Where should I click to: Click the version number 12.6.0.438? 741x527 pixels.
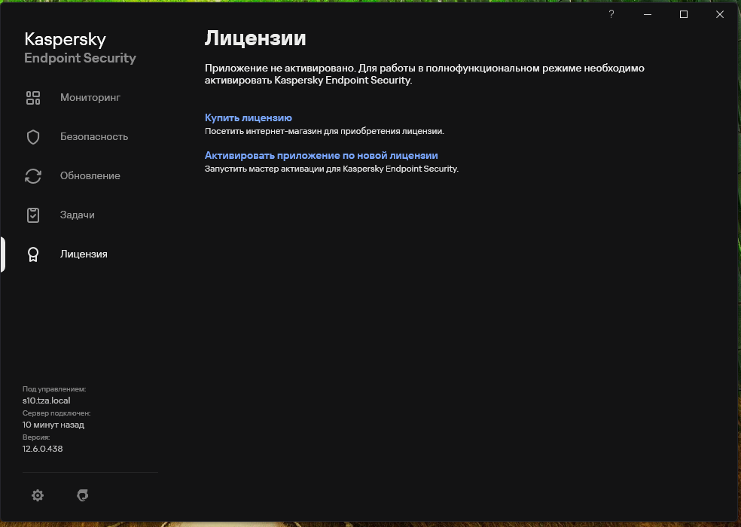tap(42, 449)
